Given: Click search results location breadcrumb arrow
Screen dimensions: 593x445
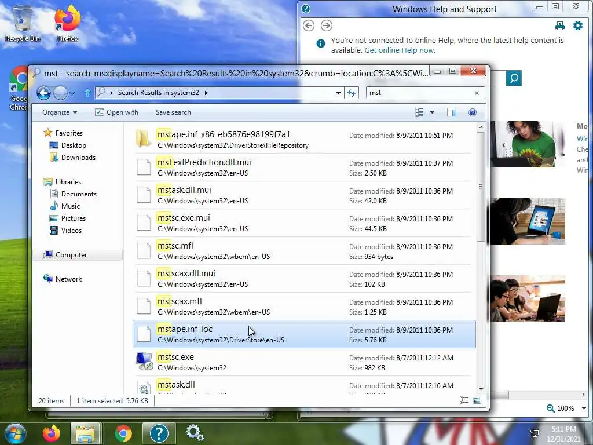Looking at the screenshot, I should coord(206,93).
